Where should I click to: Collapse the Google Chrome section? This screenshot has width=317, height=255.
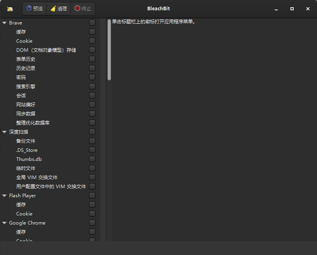coord(4,223)
